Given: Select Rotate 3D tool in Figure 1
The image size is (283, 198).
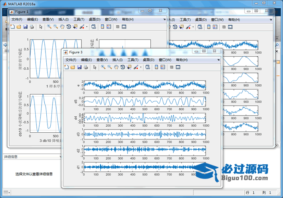Looking at the screenshot, I should click(x=69, y=27).
